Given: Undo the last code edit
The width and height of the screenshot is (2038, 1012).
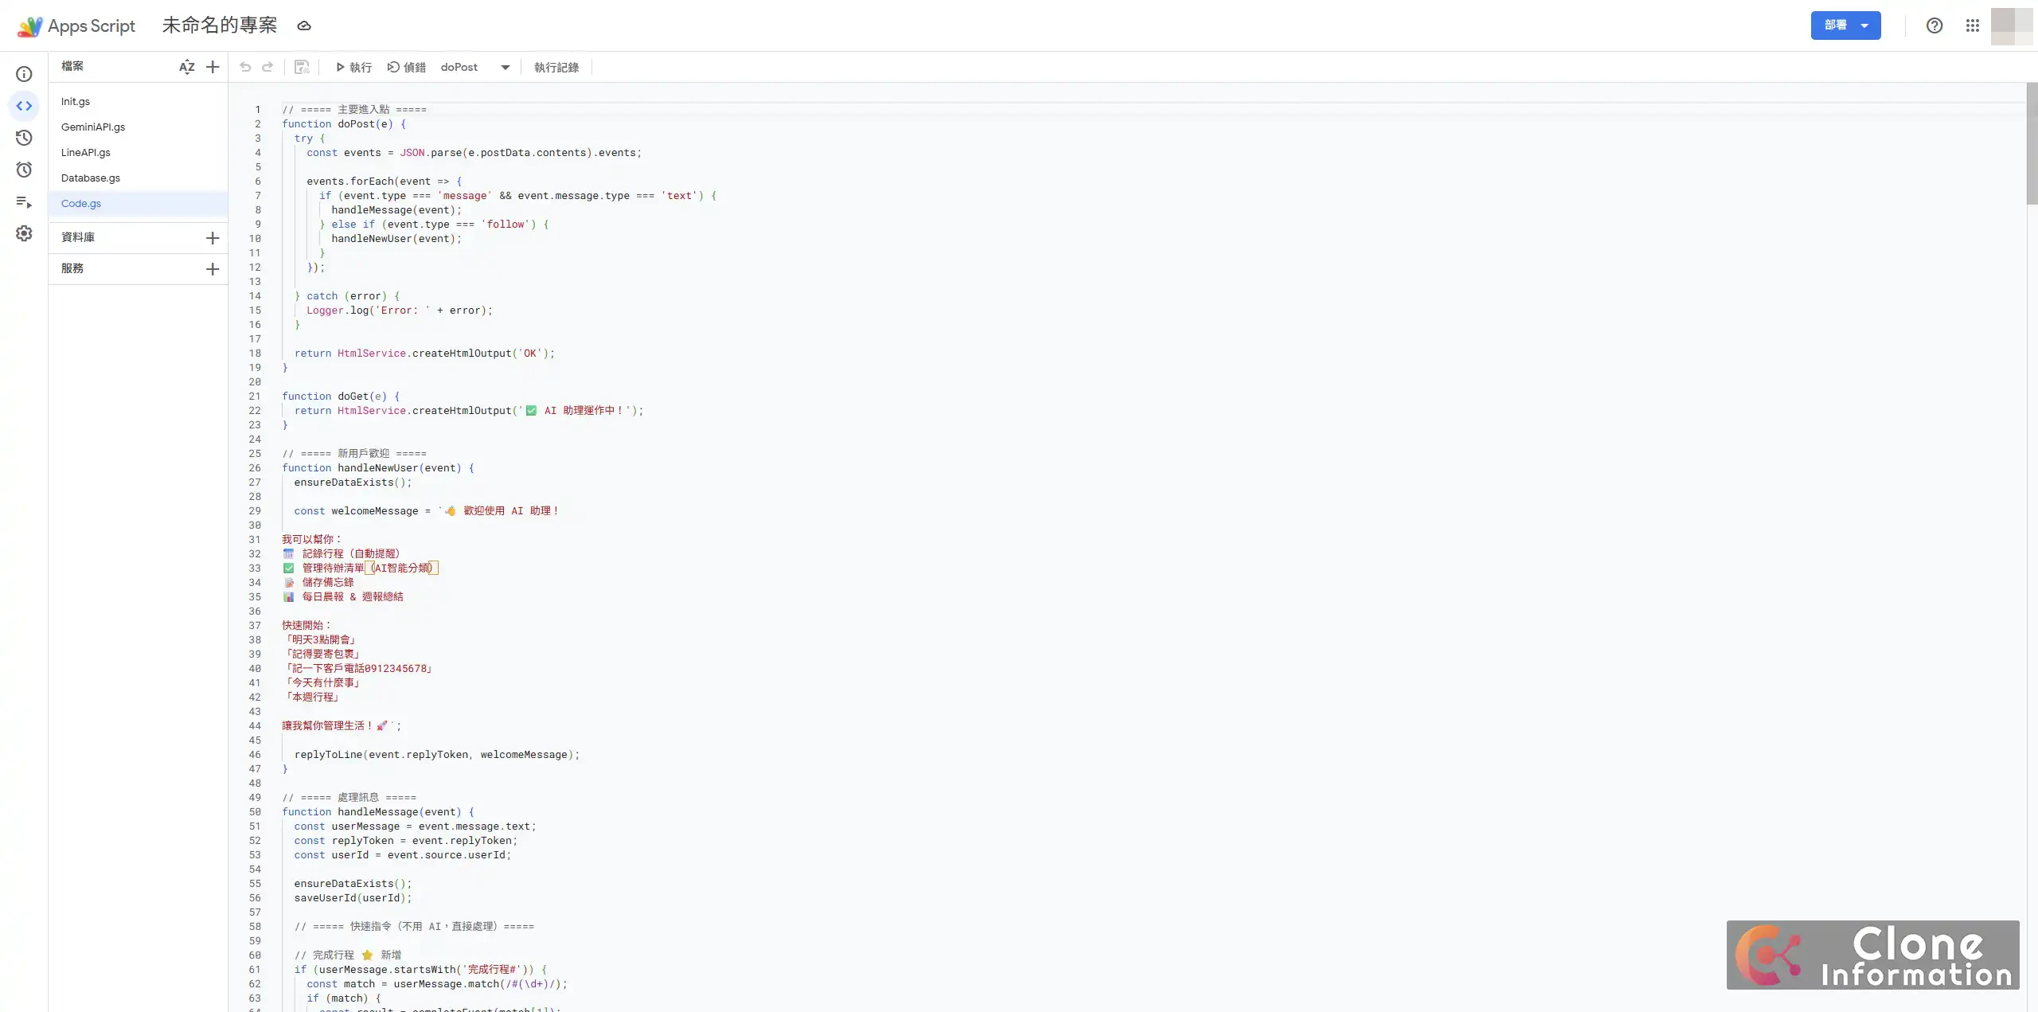Looking at the screenshot, I should pyautogui.click(x=244, y=67).
